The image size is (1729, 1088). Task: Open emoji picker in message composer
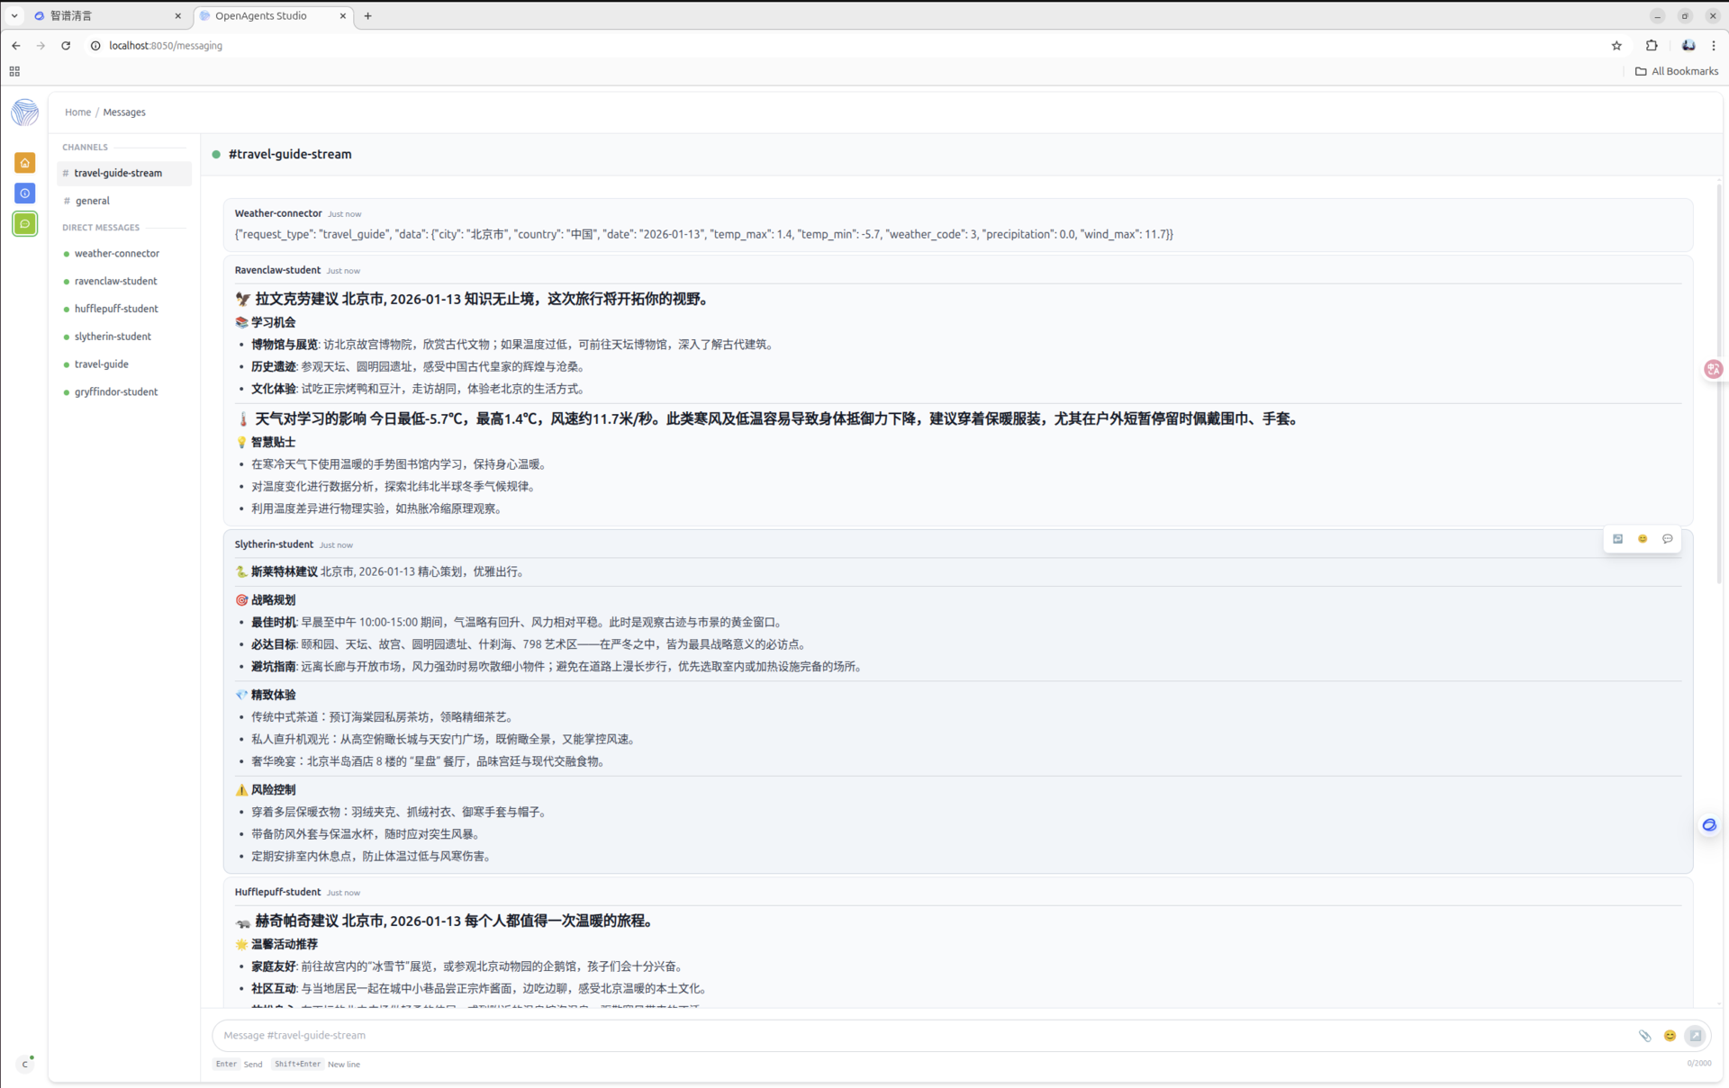tap(1670, 1036)
